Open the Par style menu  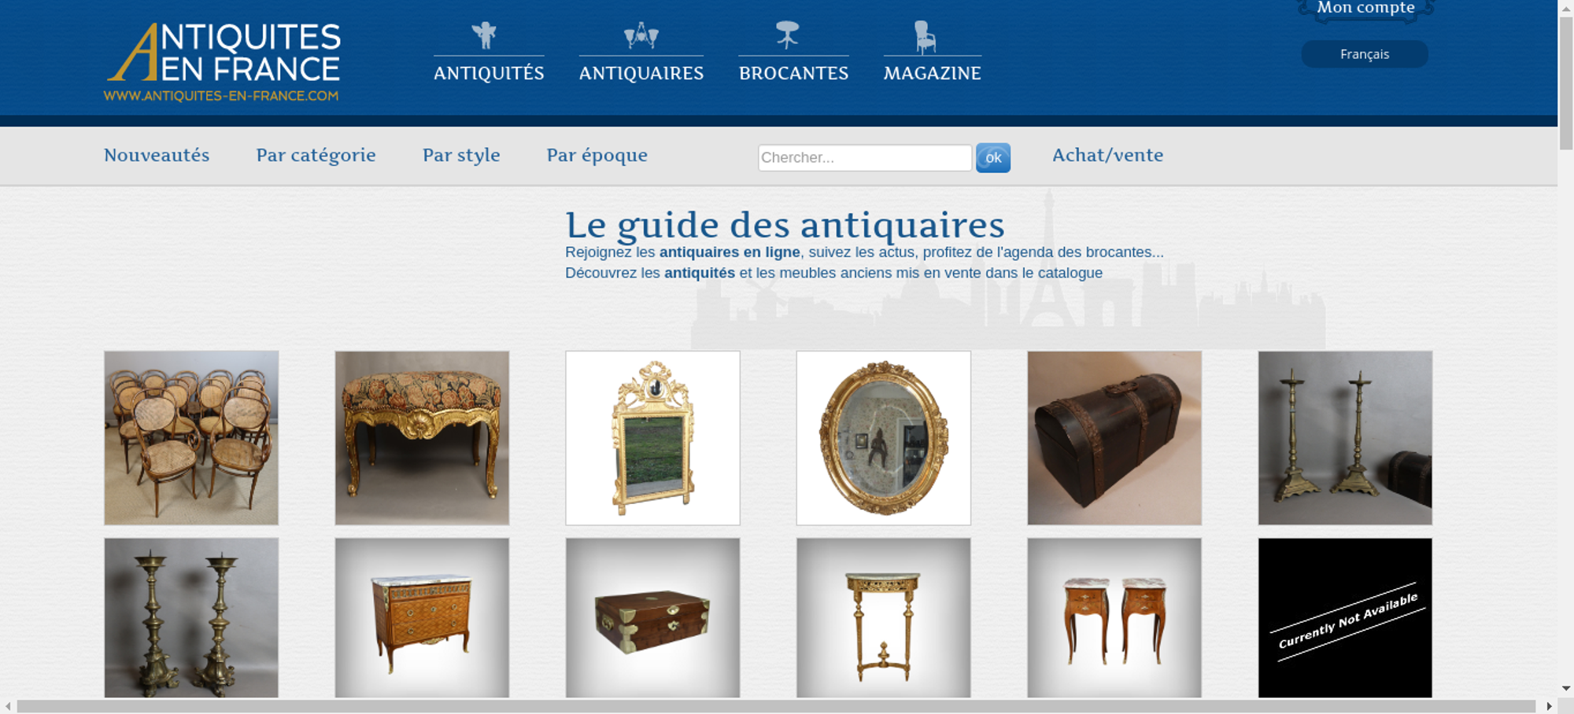tap(461, 156)
